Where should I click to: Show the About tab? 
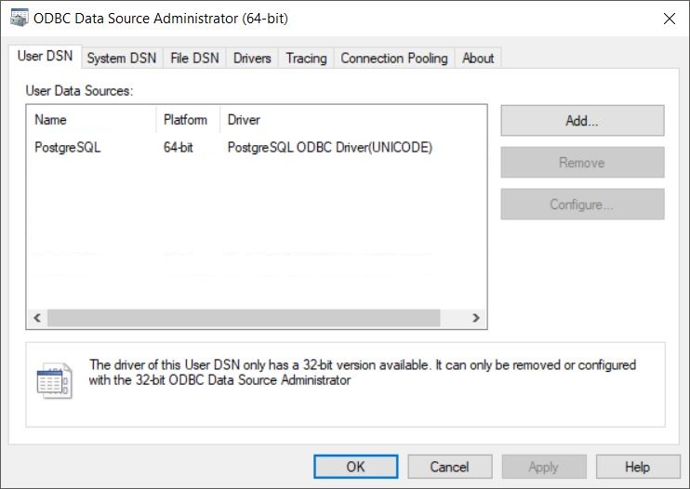tap(478, 58)
